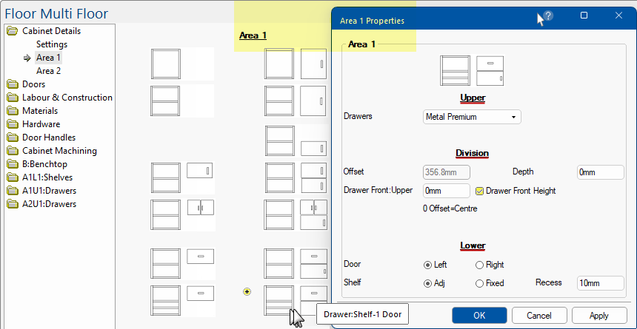Choose Adj shelf option
This screenshot has height=329, width=637.
(x=427, y=284)
